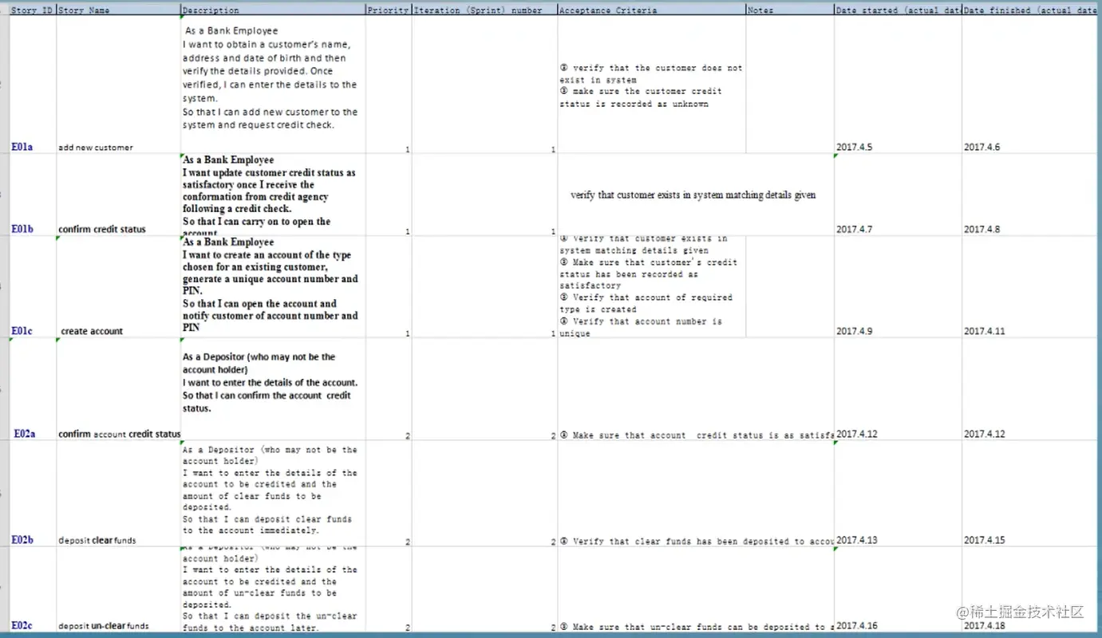Select the Story Name header cell

[x=119, y=10]
